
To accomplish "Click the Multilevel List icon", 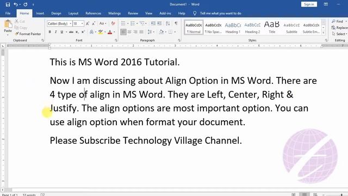I will (142, 23).
